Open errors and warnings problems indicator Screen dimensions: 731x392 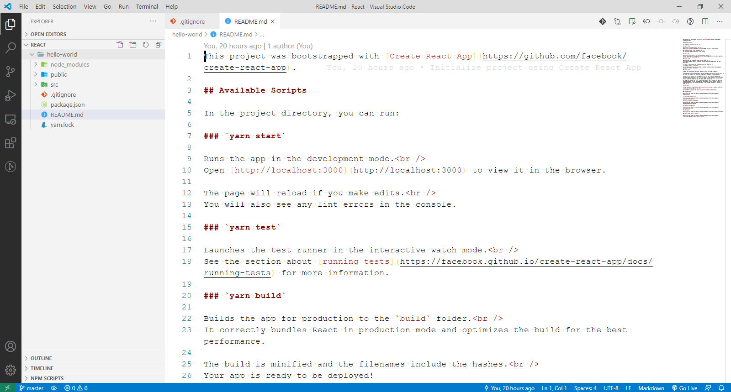pyautogui.click(x=76, y=388)
